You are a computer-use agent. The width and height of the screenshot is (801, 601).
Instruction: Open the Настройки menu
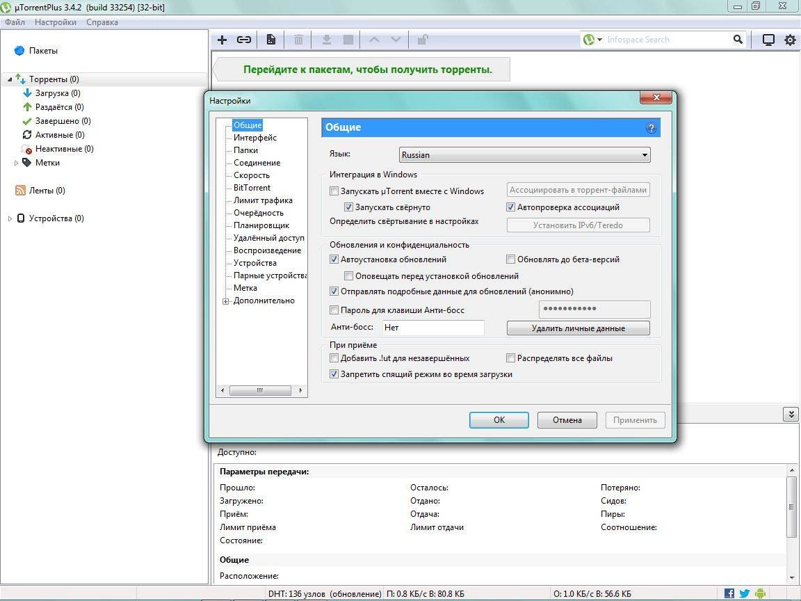point(55,22)
